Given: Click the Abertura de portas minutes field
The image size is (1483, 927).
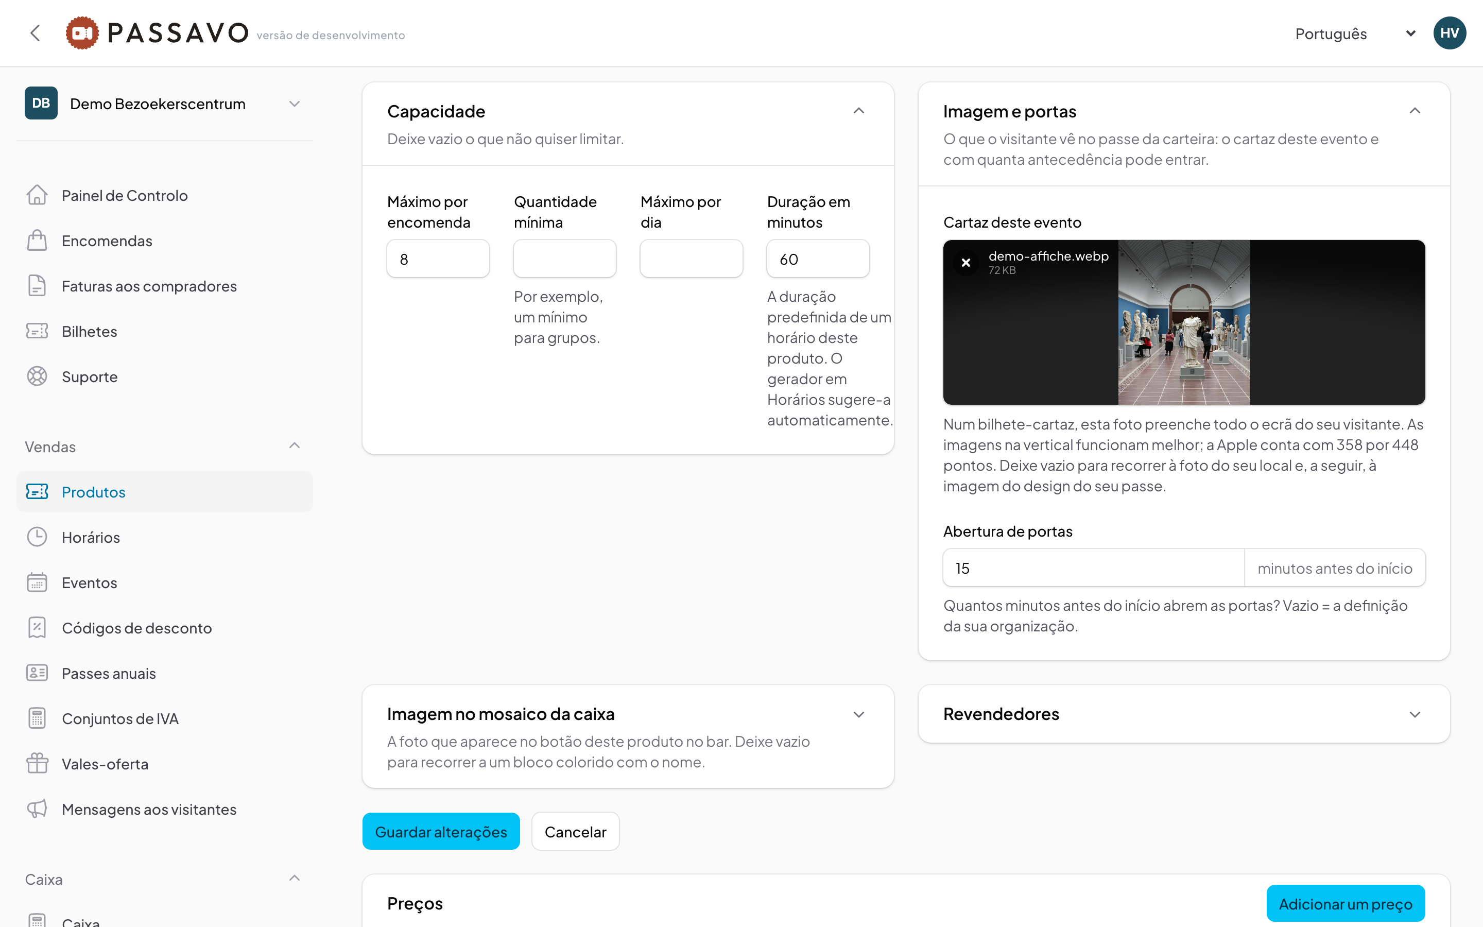Looking at the screenshot, I should coord(1093,568).
